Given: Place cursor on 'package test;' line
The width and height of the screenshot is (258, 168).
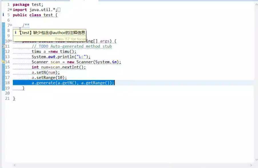Looking at the screenshot, I should click(x=28, y=5).
